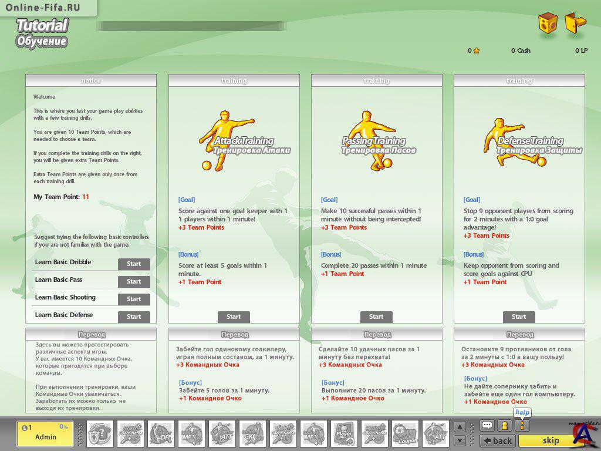Start Learn Basic Dribble lesson
This screenshot has width=601, height=451.
point(134,264)
